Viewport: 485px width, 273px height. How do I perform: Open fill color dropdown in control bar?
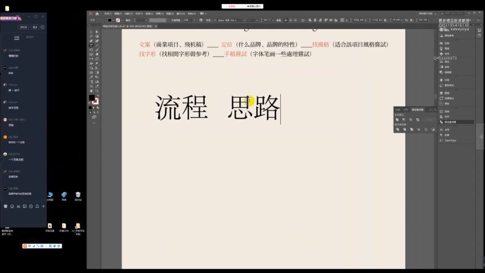113,20
